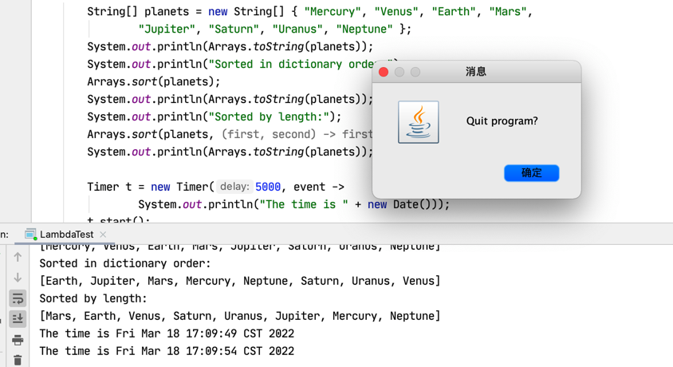Image resolution: width=673 pixels, height=367 pixels.
Task: Toggle soft-wrap in the run console
Action: click(x=18, y=298)
